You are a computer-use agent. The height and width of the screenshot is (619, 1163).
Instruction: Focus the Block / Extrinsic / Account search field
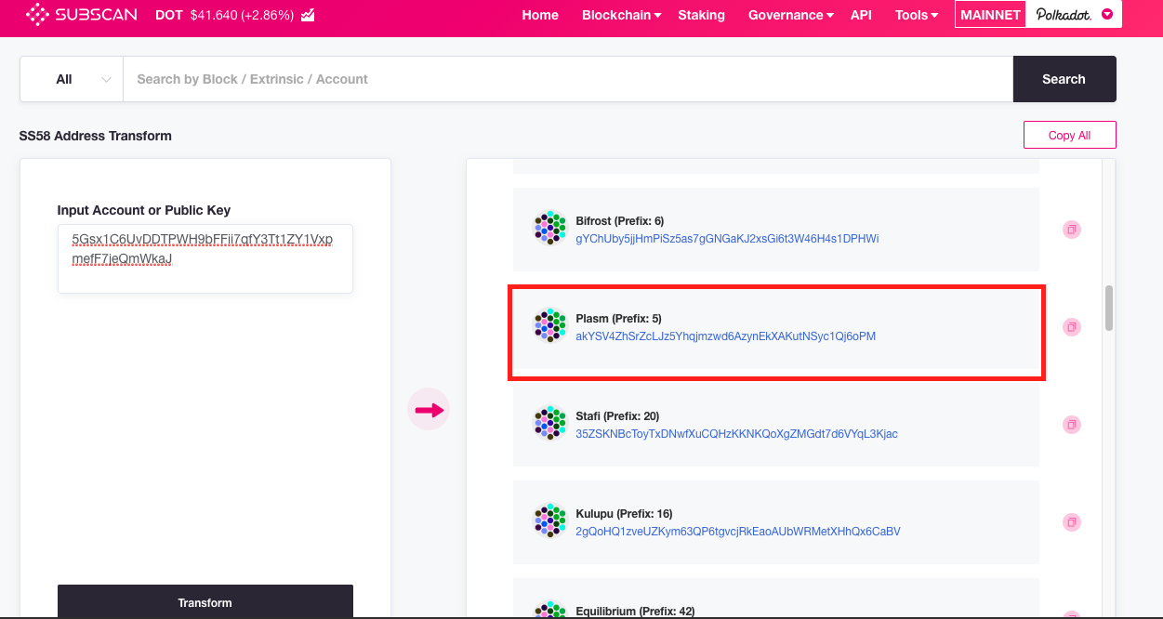(568, 79)
